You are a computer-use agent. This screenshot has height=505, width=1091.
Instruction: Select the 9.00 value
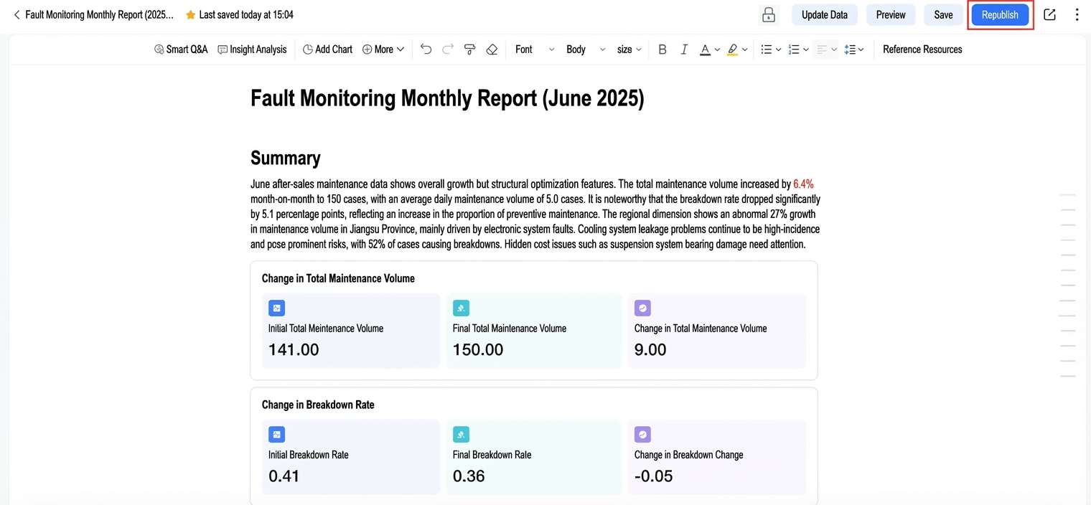point(650,350)
